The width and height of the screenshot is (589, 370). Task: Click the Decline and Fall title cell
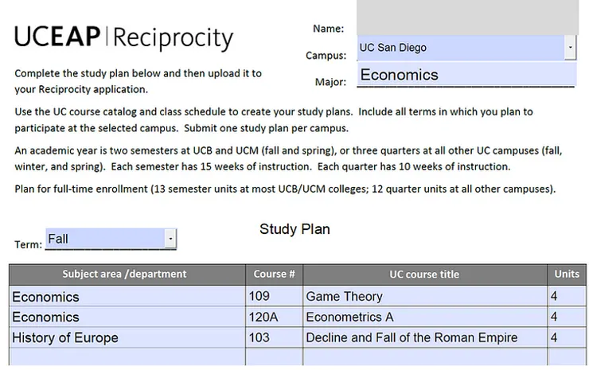coord(424,338)
